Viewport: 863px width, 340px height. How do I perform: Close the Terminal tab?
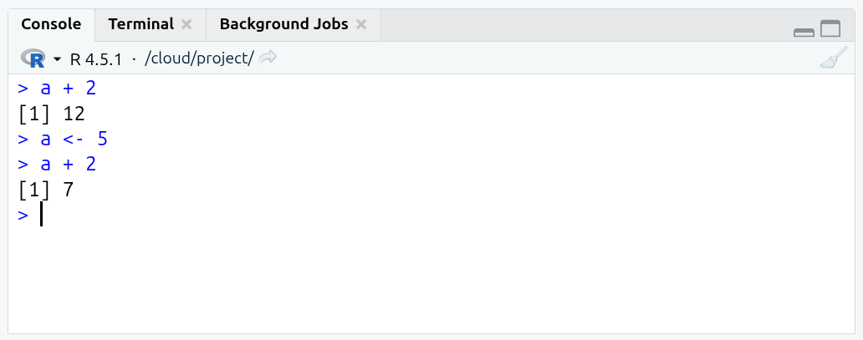point(186,24)
